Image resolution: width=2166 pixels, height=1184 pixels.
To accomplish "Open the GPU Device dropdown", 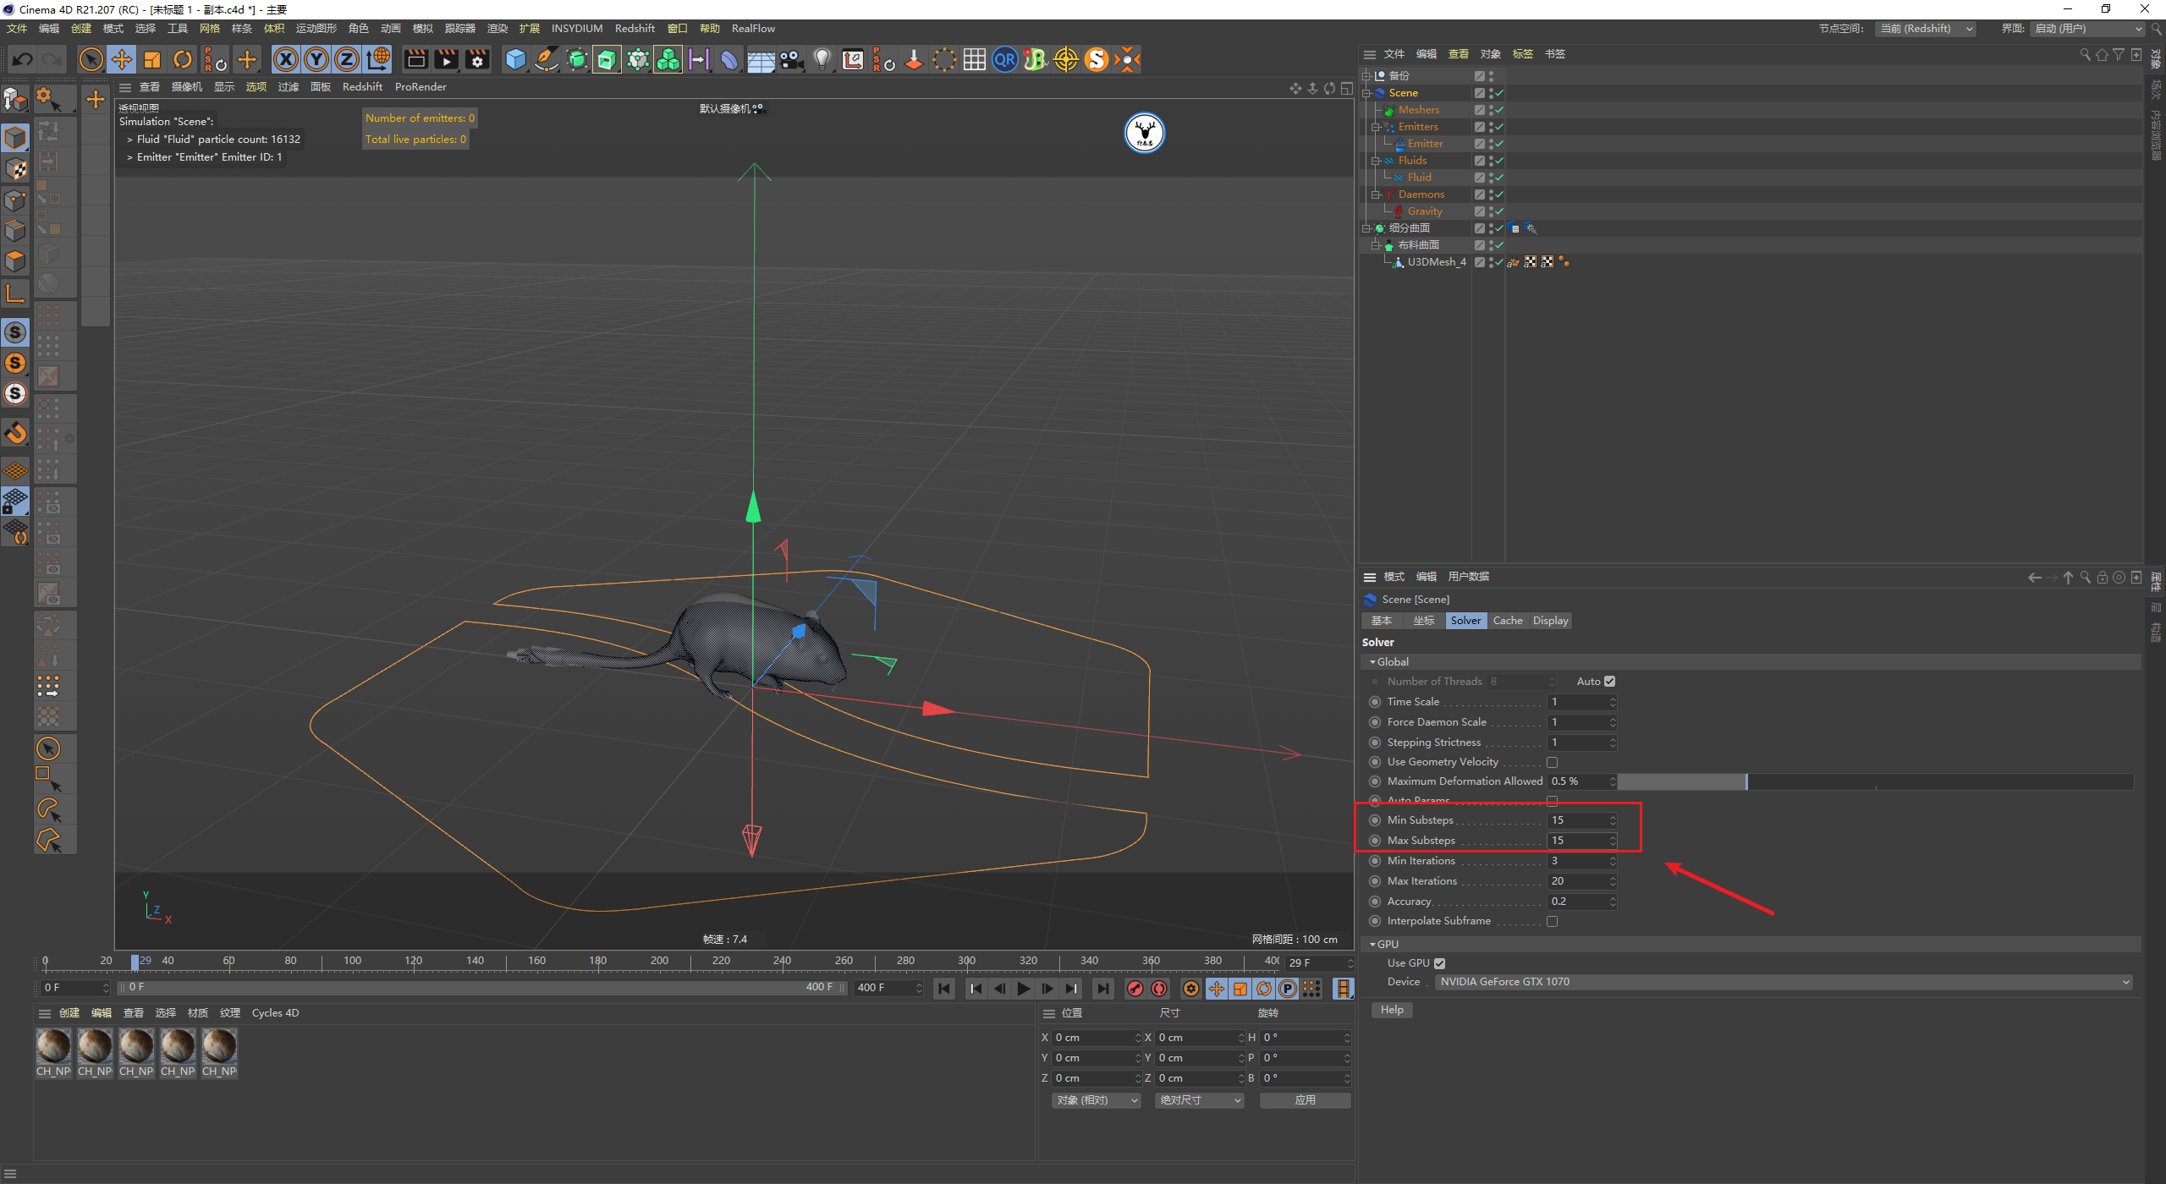I will [x=1784, y=982].
